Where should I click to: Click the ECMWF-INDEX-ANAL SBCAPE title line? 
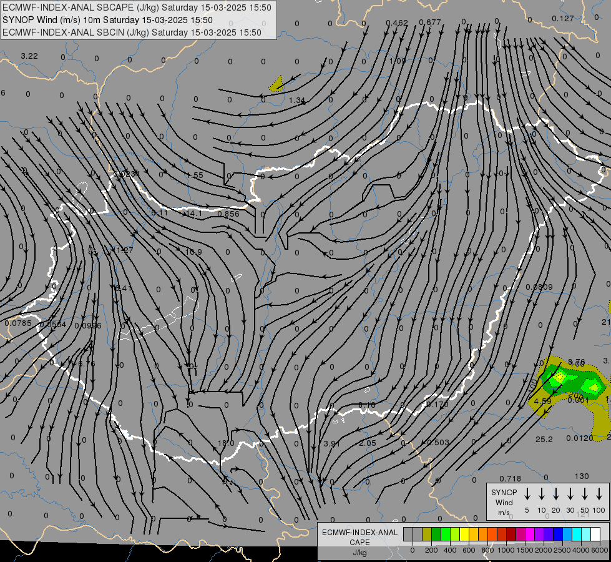[x=137, y=7]
